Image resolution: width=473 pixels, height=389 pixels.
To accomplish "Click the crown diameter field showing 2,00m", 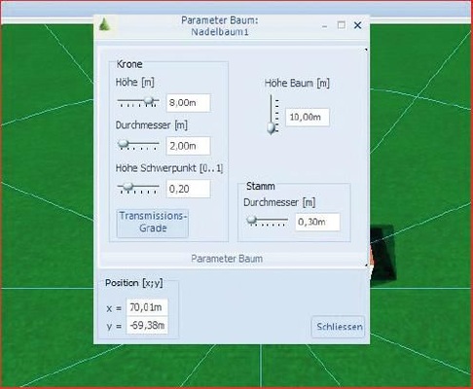I will tap(189, 146).
